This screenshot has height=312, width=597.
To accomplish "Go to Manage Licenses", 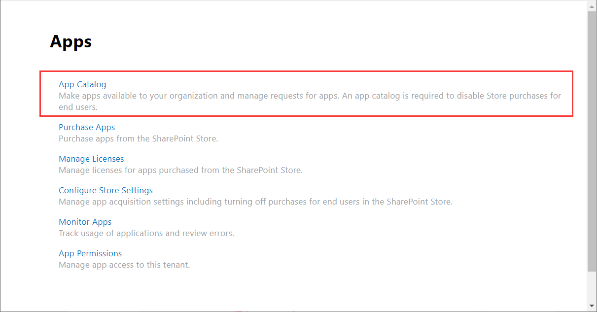I will tap(91, 159).
